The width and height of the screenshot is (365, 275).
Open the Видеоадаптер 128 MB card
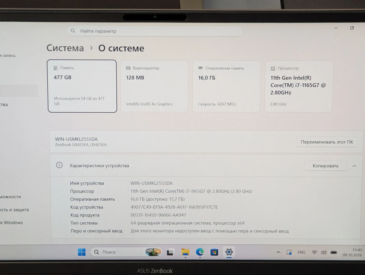(x=154, y=86)
